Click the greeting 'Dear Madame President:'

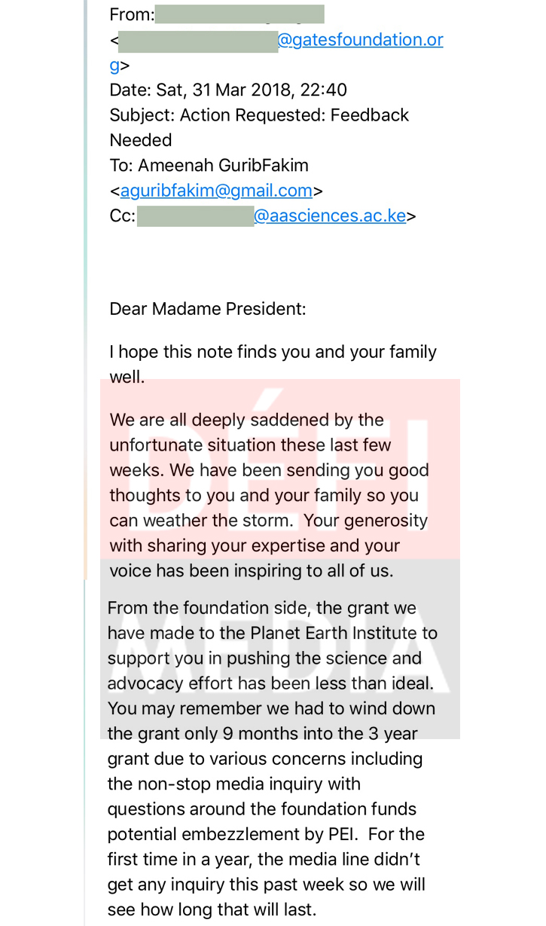click(208, 309)
